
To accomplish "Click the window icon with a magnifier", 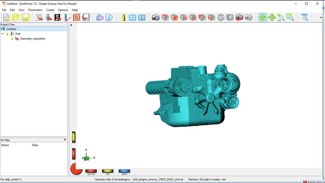I will [142, 17].
